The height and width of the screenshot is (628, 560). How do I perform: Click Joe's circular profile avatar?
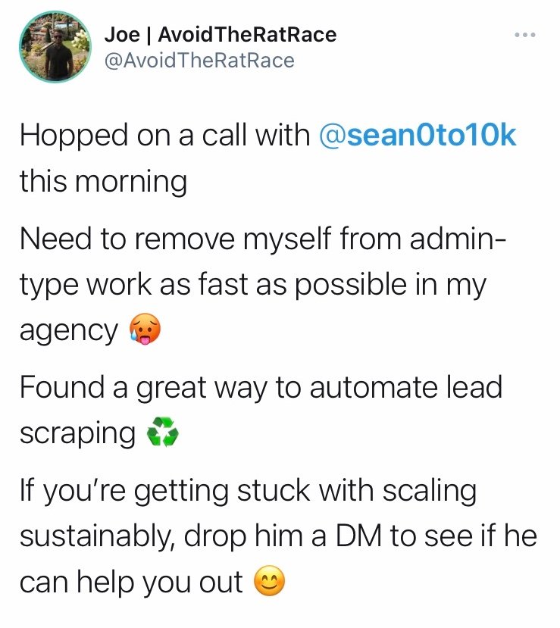[55, 47]
